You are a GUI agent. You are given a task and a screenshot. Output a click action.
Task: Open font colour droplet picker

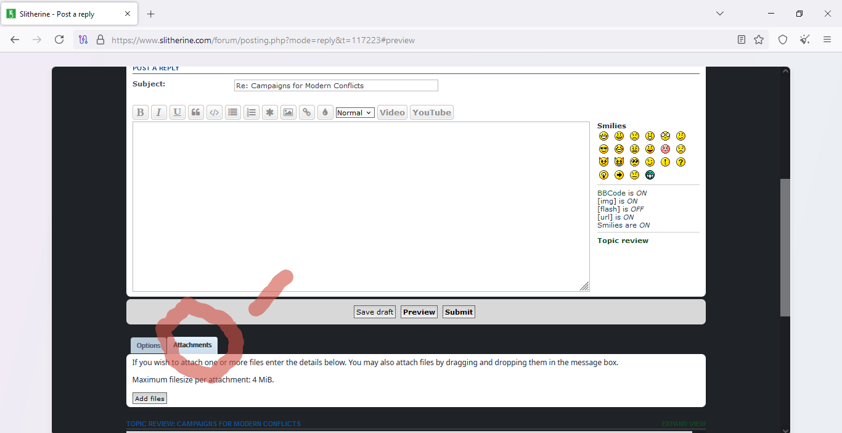click(x=325, y=112)
